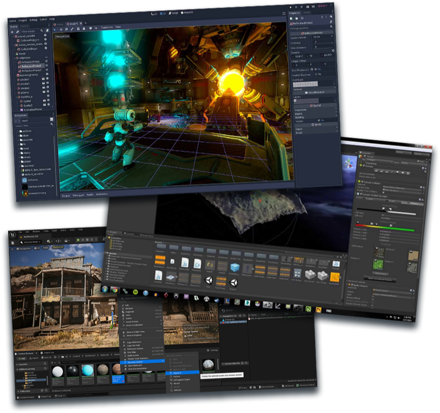
Task: Click the Unreal green Play button
Action: tap(78, 240)
